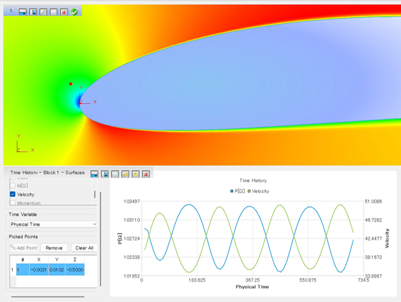The image size is (401, 302).
Task: Open the Physical Time dropdown
Action: pyautogui.click(x=53, y=224)
